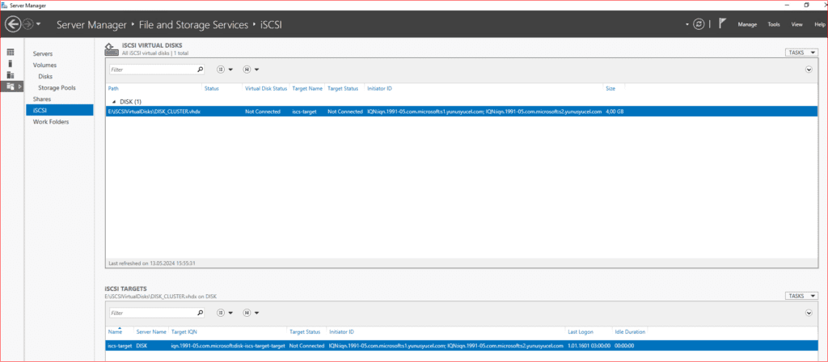
Task: Select All Servers icon in left sidebar
Action: (x=10, y=75)
